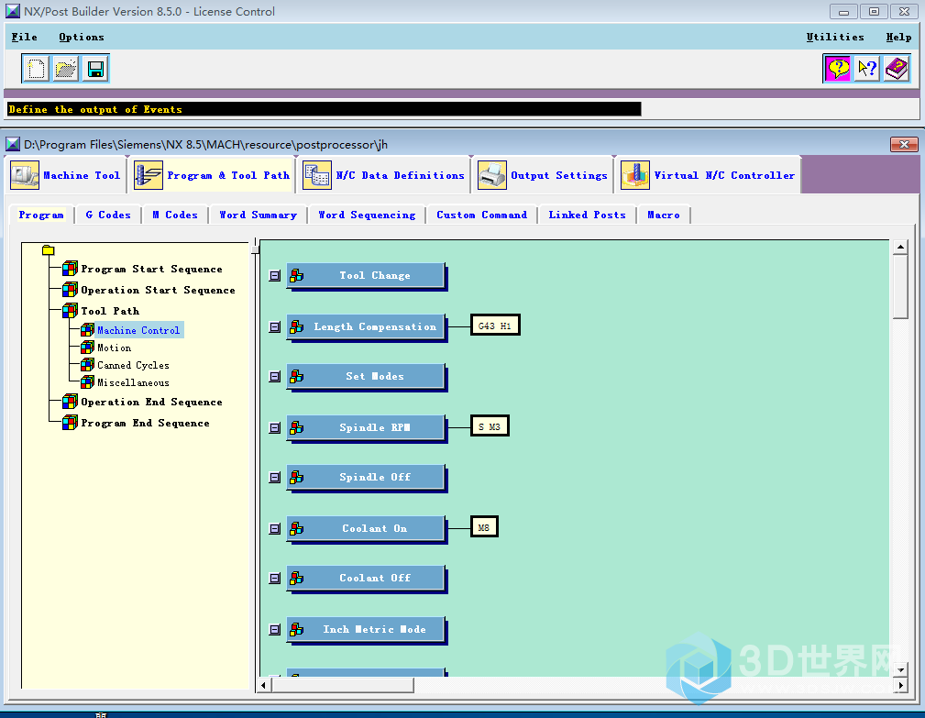The image size is (925, 718).
Task: Go to the Output Settings tab
Action: point(543,175)
